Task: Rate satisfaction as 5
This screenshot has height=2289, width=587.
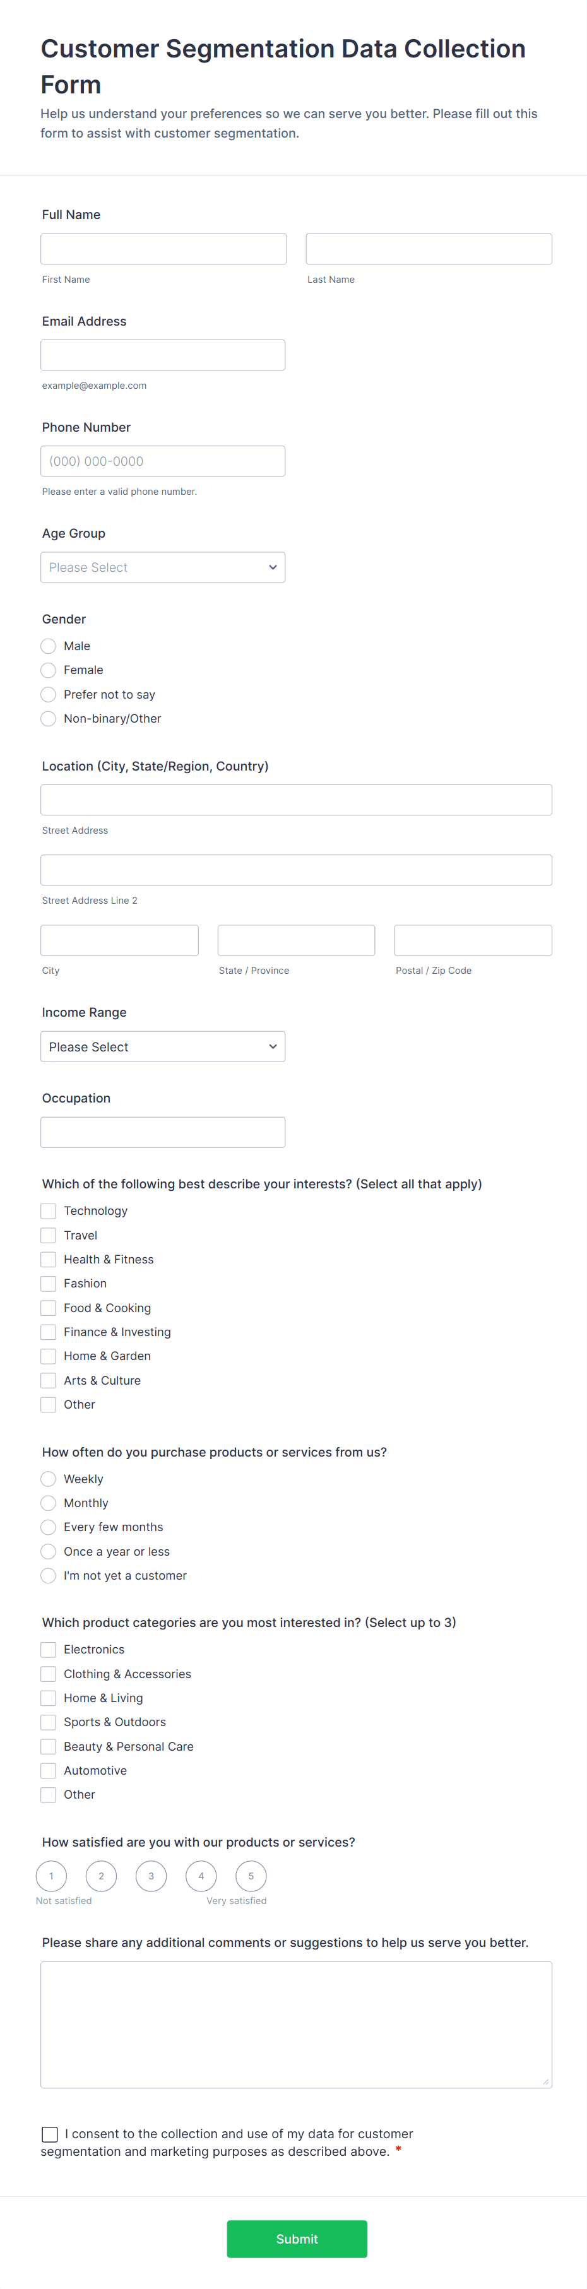Action: (x=251, y=1876)
